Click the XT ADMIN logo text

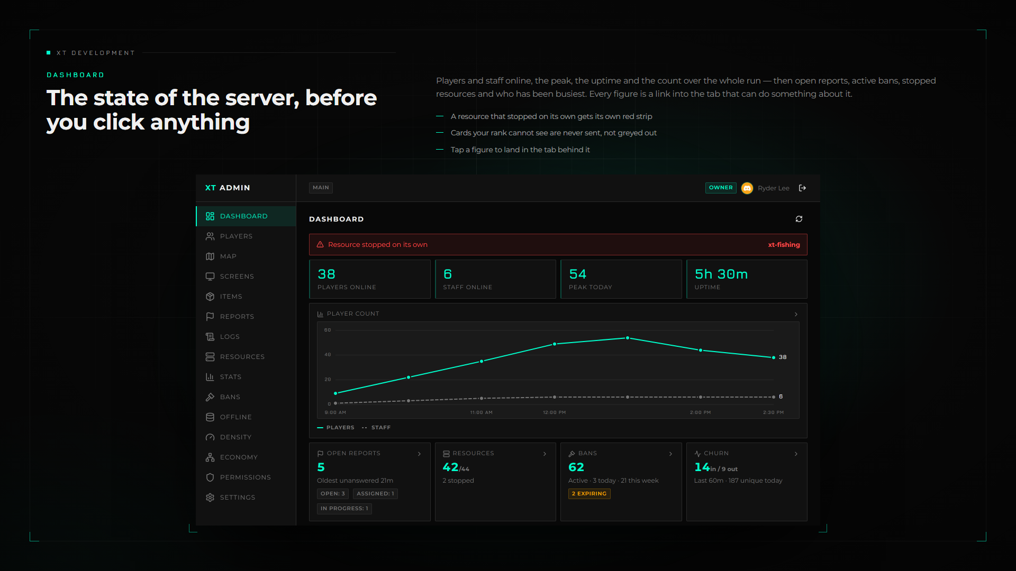pyautogui.click(x=228, y=188)
